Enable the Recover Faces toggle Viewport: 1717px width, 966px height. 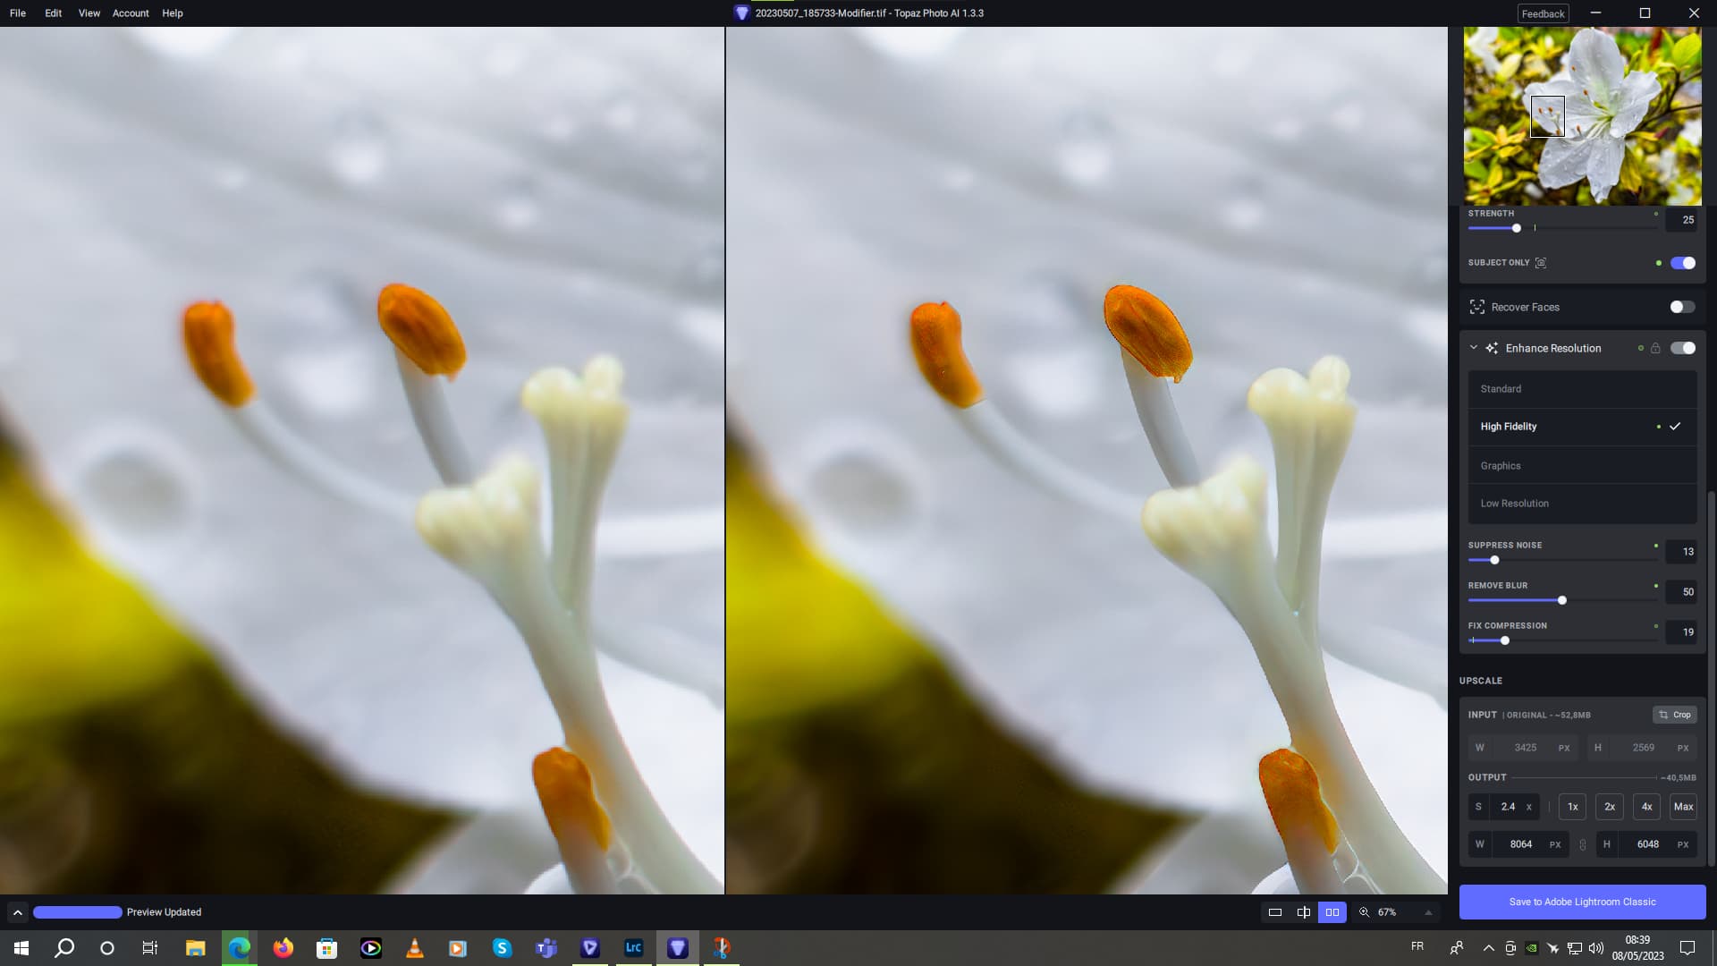coord(1682,307)
